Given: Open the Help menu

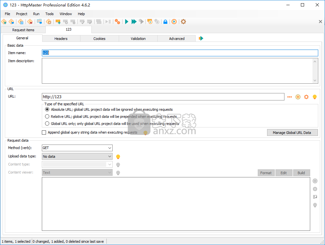Looking at the screenshot, I should (x=81, y=14).
